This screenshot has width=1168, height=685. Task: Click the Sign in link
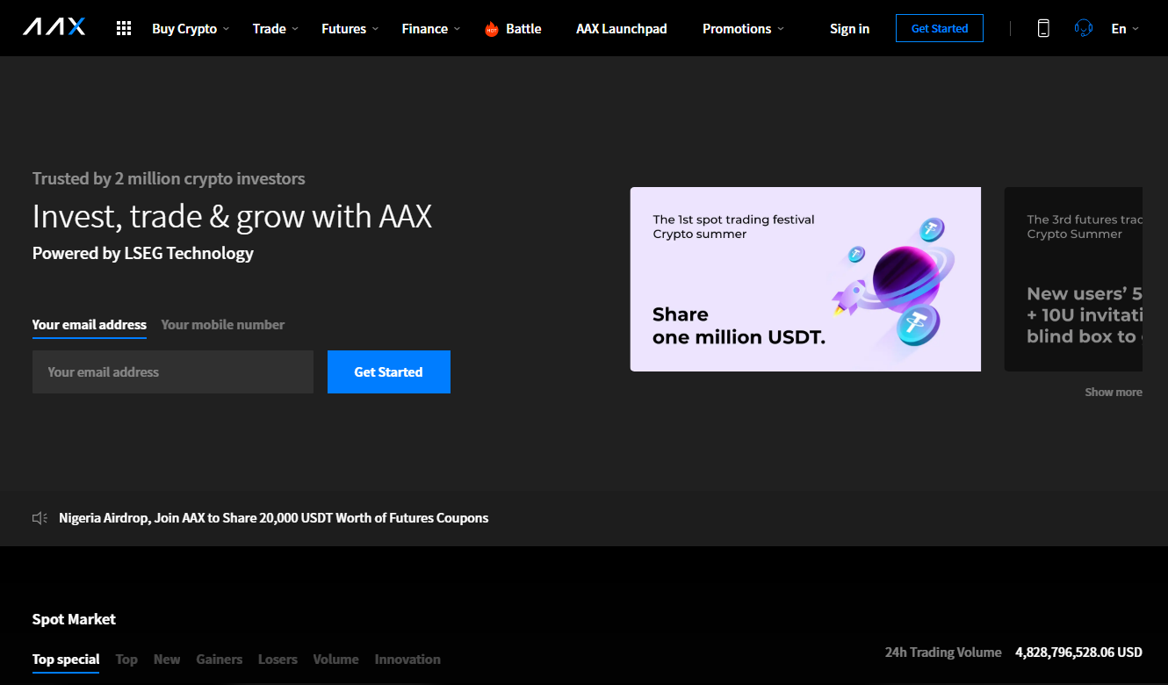849,29
